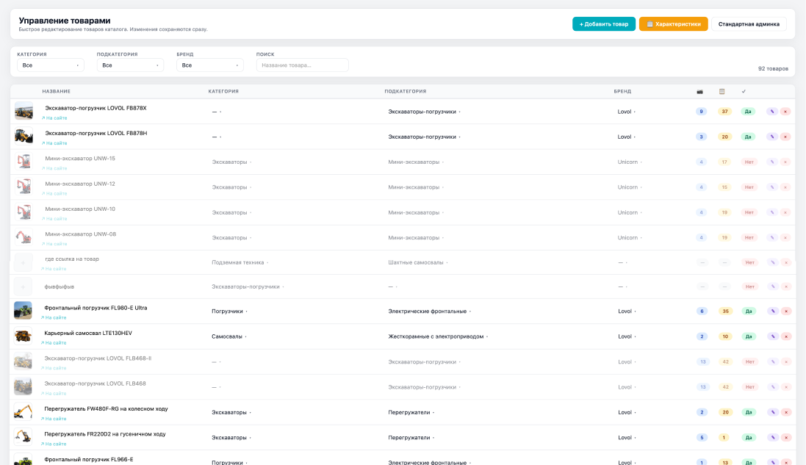Edit Мини-экскаватор UNW-15 via pencil icon
Screen dimensions: 806x465
click(772, 162)
